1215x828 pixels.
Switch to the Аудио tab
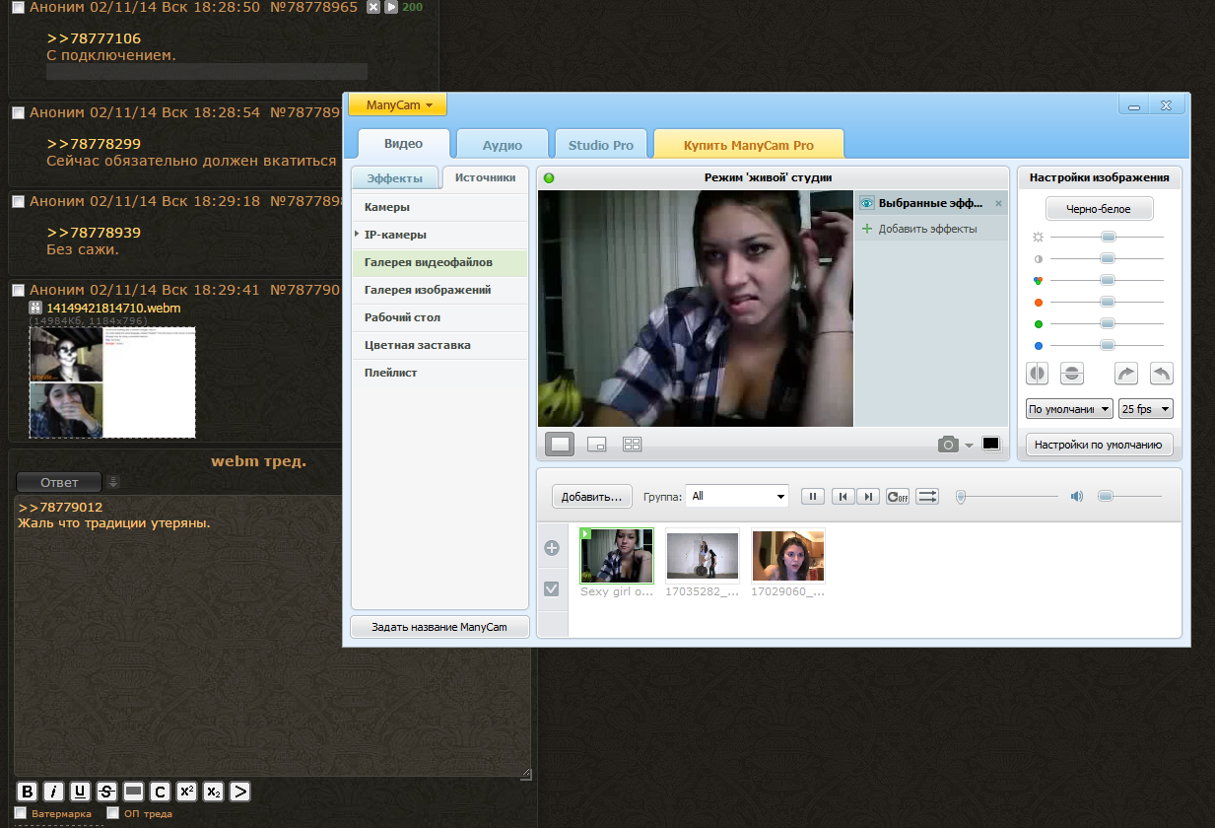[503, 145]
